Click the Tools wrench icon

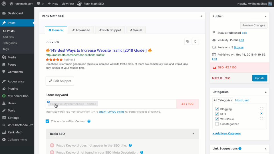(x=4, y=111)
